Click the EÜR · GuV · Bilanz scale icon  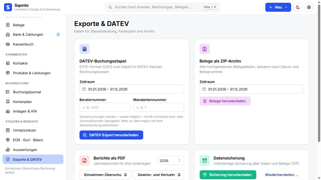click(8, 140)
